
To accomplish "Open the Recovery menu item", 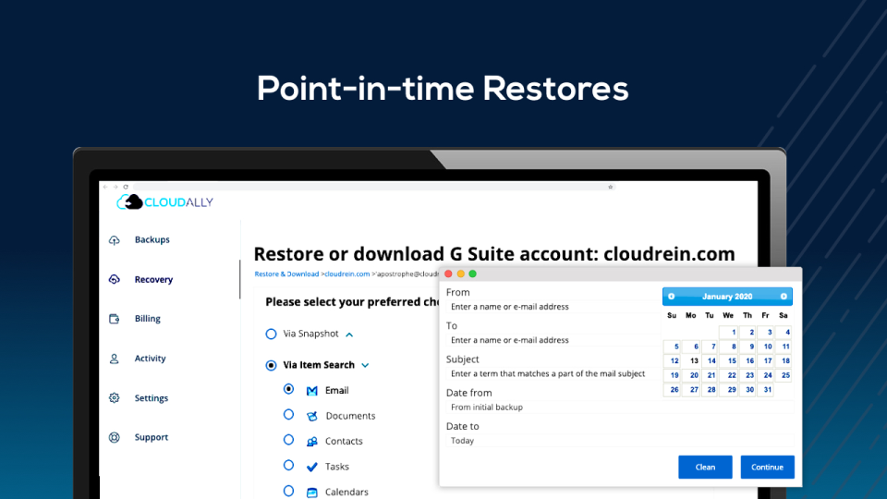I will 153,279.
